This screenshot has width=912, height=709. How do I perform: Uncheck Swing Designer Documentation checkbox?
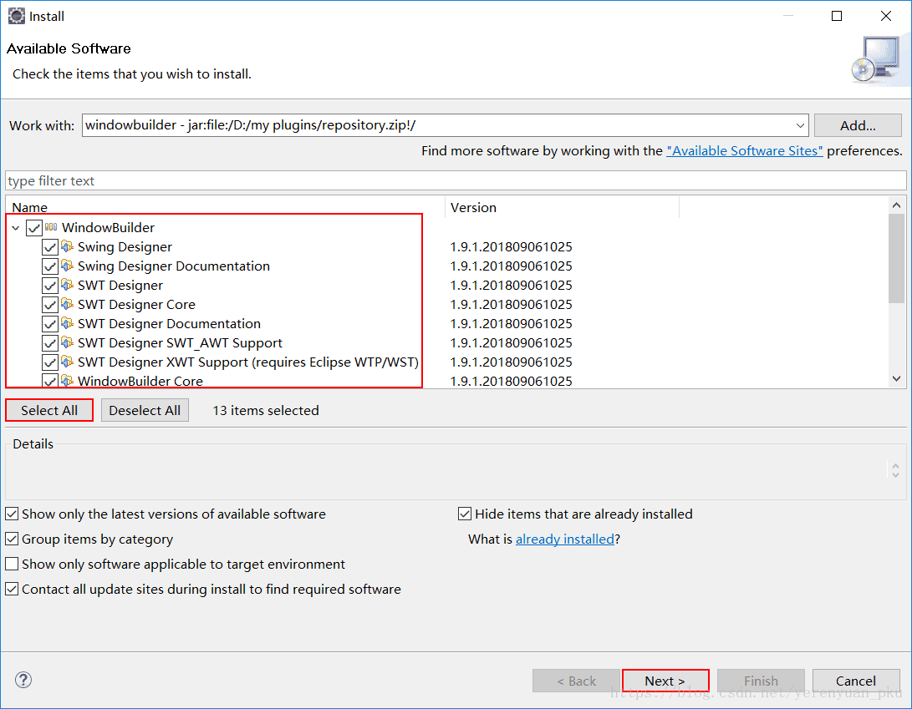(50, 266)
